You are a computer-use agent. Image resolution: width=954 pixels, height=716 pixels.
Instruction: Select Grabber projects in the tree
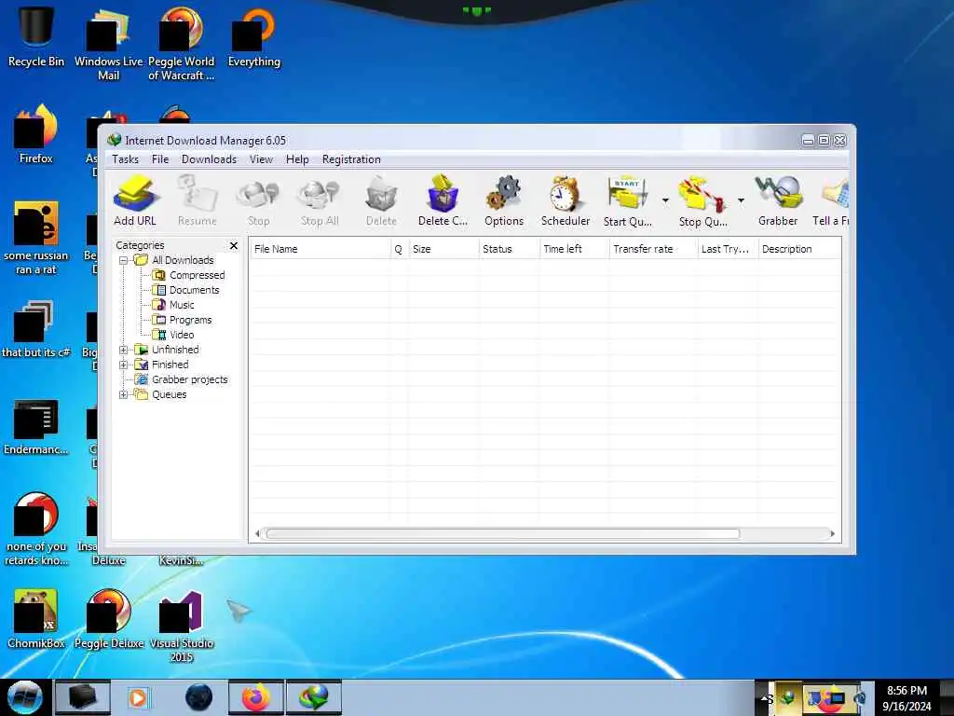182,379
